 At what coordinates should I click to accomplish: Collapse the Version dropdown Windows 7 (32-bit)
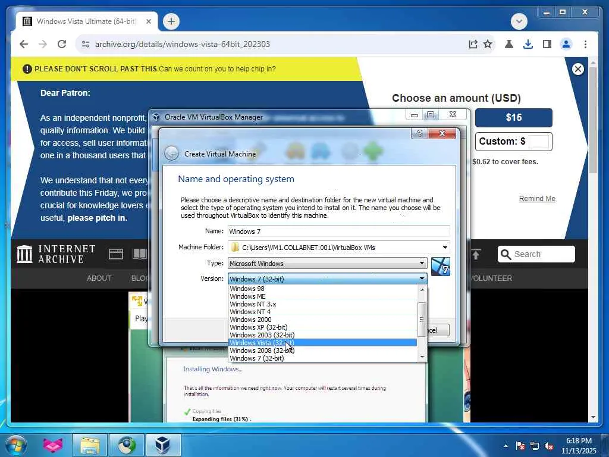click(x=327, y=279)
